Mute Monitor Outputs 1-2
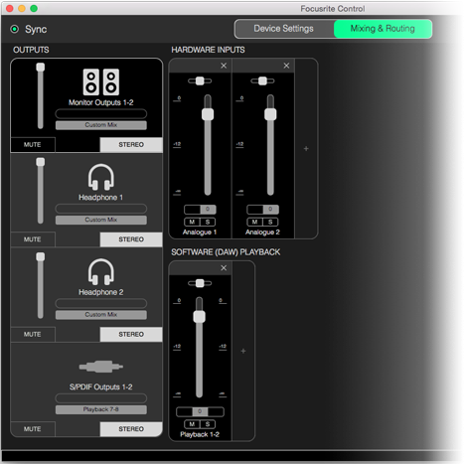 coord(33,145)
